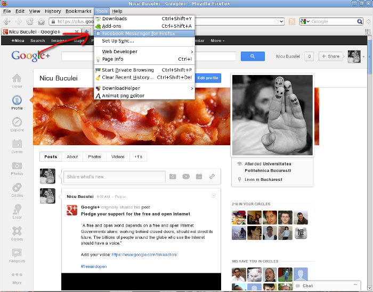Open the notifications counter button showing 0
Screen dimensions: 373x292
click(309, 56)
